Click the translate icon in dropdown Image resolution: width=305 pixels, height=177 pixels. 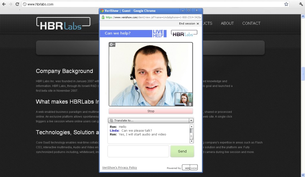point(111,120)
